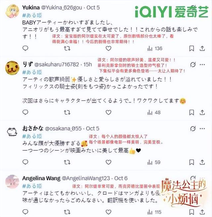View analytics showing 59 views
Viewport: 212px width, 217px height.
(154, 162)
